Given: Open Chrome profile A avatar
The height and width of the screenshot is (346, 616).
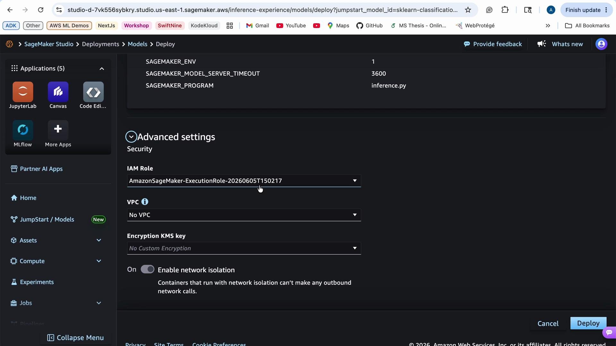Looking at the screenshot, I should (551, 10).
